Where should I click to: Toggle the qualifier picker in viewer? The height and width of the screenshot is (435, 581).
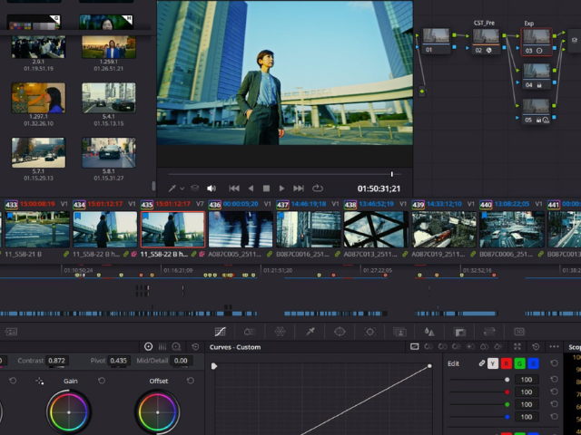172,188
